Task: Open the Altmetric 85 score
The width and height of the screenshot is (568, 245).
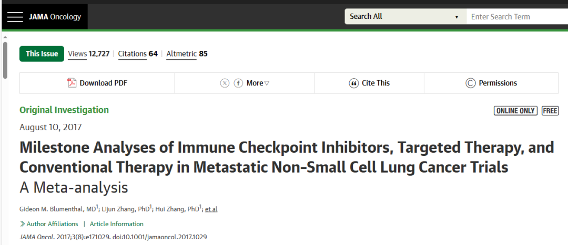Action: 187,54
